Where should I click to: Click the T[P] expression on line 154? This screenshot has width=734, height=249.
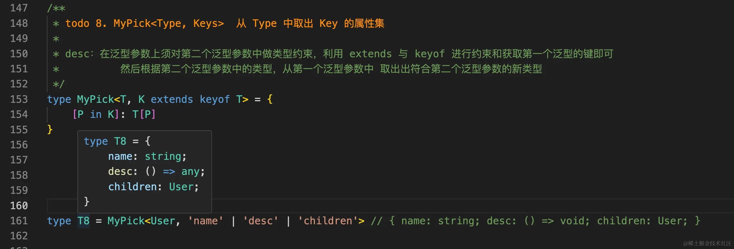(x=144, y=114)
